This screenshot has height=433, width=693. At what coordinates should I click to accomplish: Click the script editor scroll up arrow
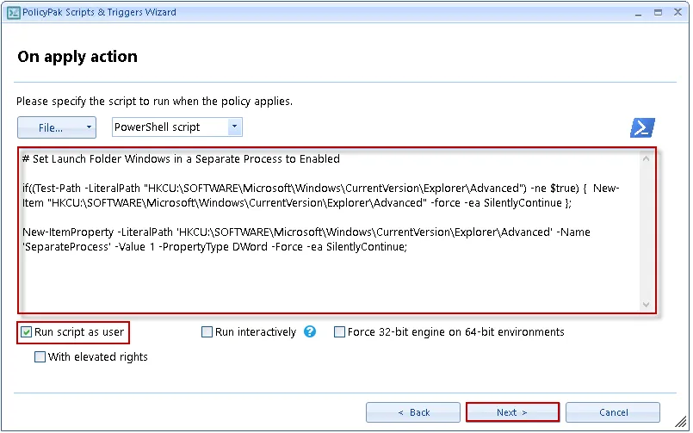[x=646, y=158]
